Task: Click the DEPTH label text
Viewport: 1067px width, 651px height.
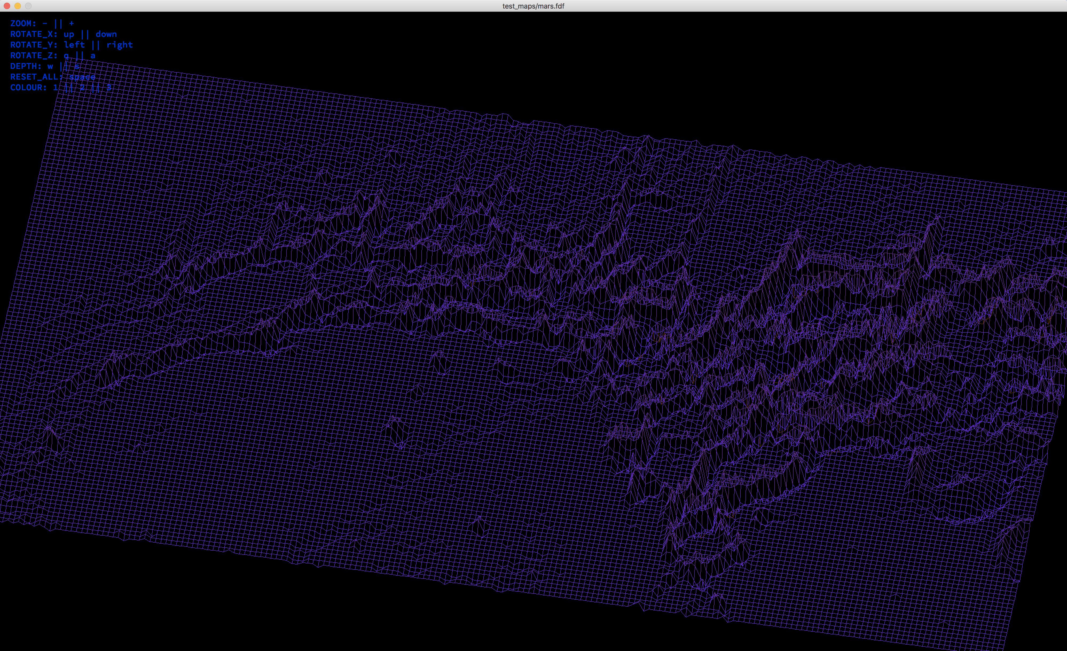Action: pos(26,66)
